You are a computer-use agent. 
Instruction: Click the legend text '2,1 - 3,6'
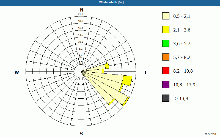tap(182, 30)
